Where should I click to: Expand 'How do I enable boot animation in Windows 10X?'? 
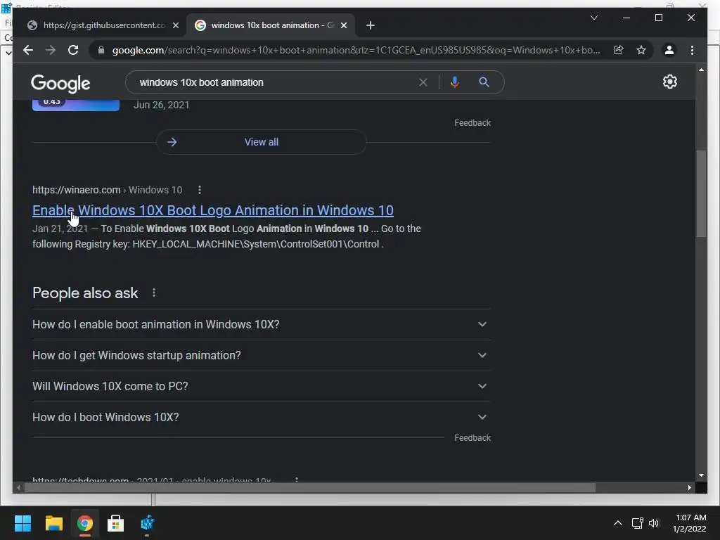point(261,324)
